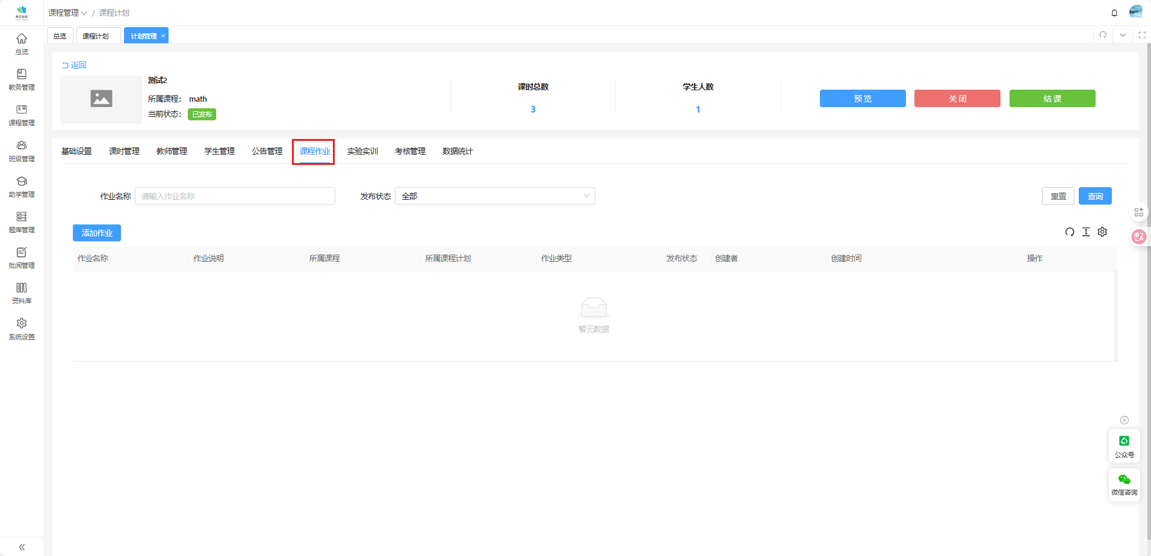Open 微信咨询 floating widget

1124,484
